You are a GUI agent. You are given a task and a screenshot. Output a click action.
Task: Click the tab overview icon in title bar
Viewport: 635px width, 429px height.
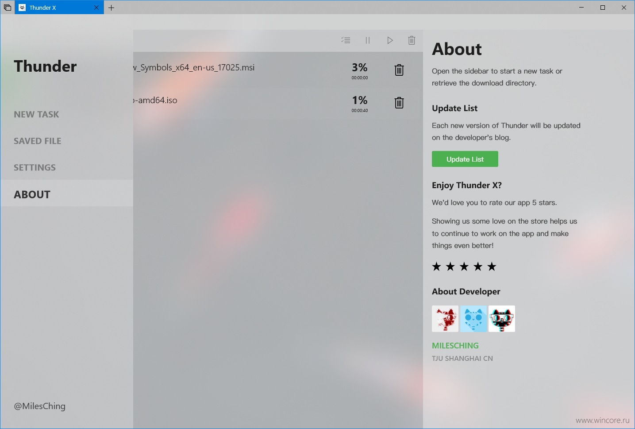pyautogui.click(x=8, y=8)
